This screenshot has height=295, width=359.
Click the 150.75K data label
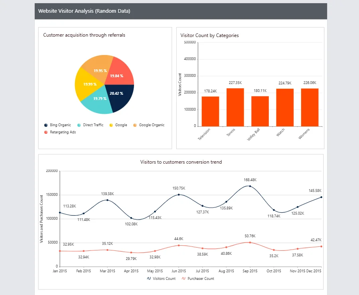point(179,188)
